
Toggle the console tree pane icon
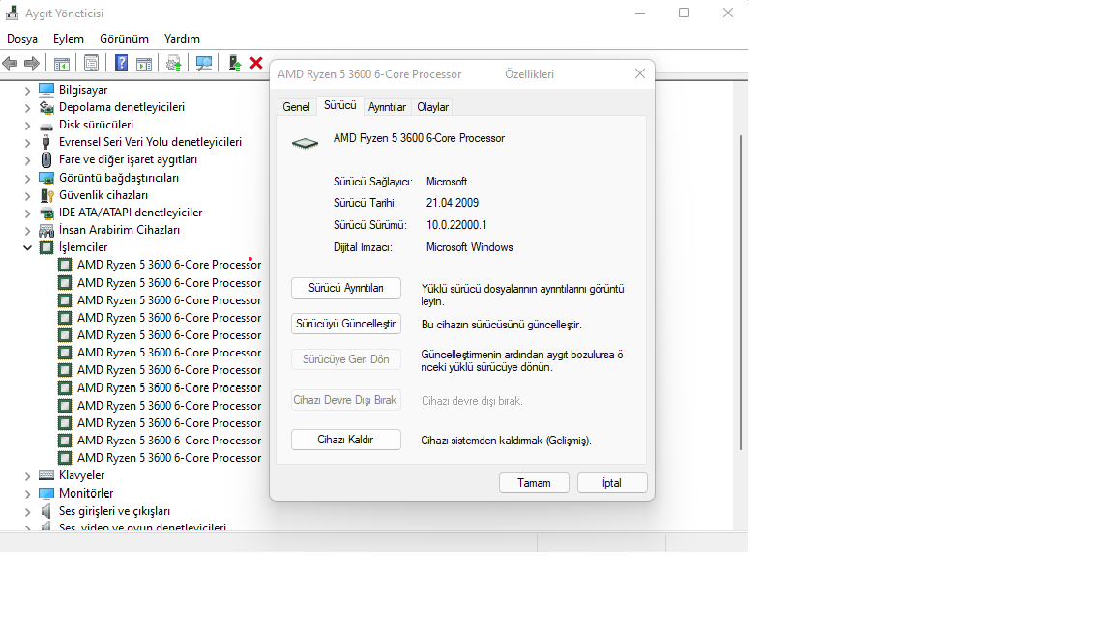tap(62, 63)
